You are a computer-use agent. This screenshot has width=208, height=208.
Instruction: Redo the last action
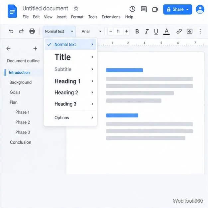[21, 31]
